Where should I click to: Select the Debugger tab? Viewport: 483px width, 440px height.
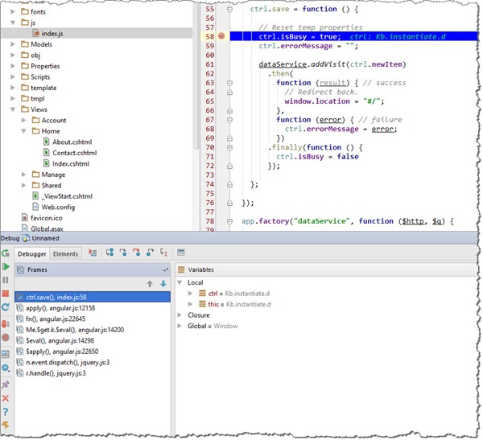[33, 254]
